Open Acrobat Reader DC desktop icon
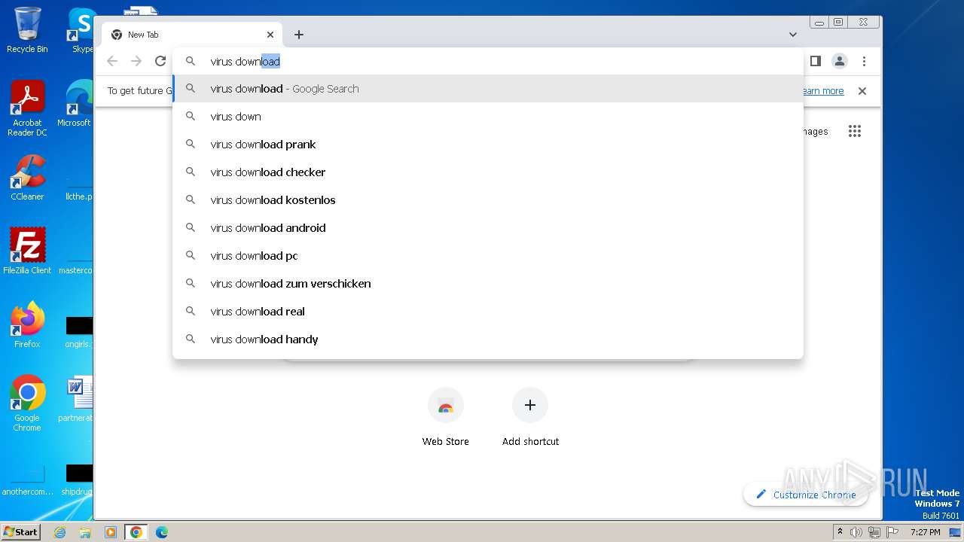 coord(27,109)
